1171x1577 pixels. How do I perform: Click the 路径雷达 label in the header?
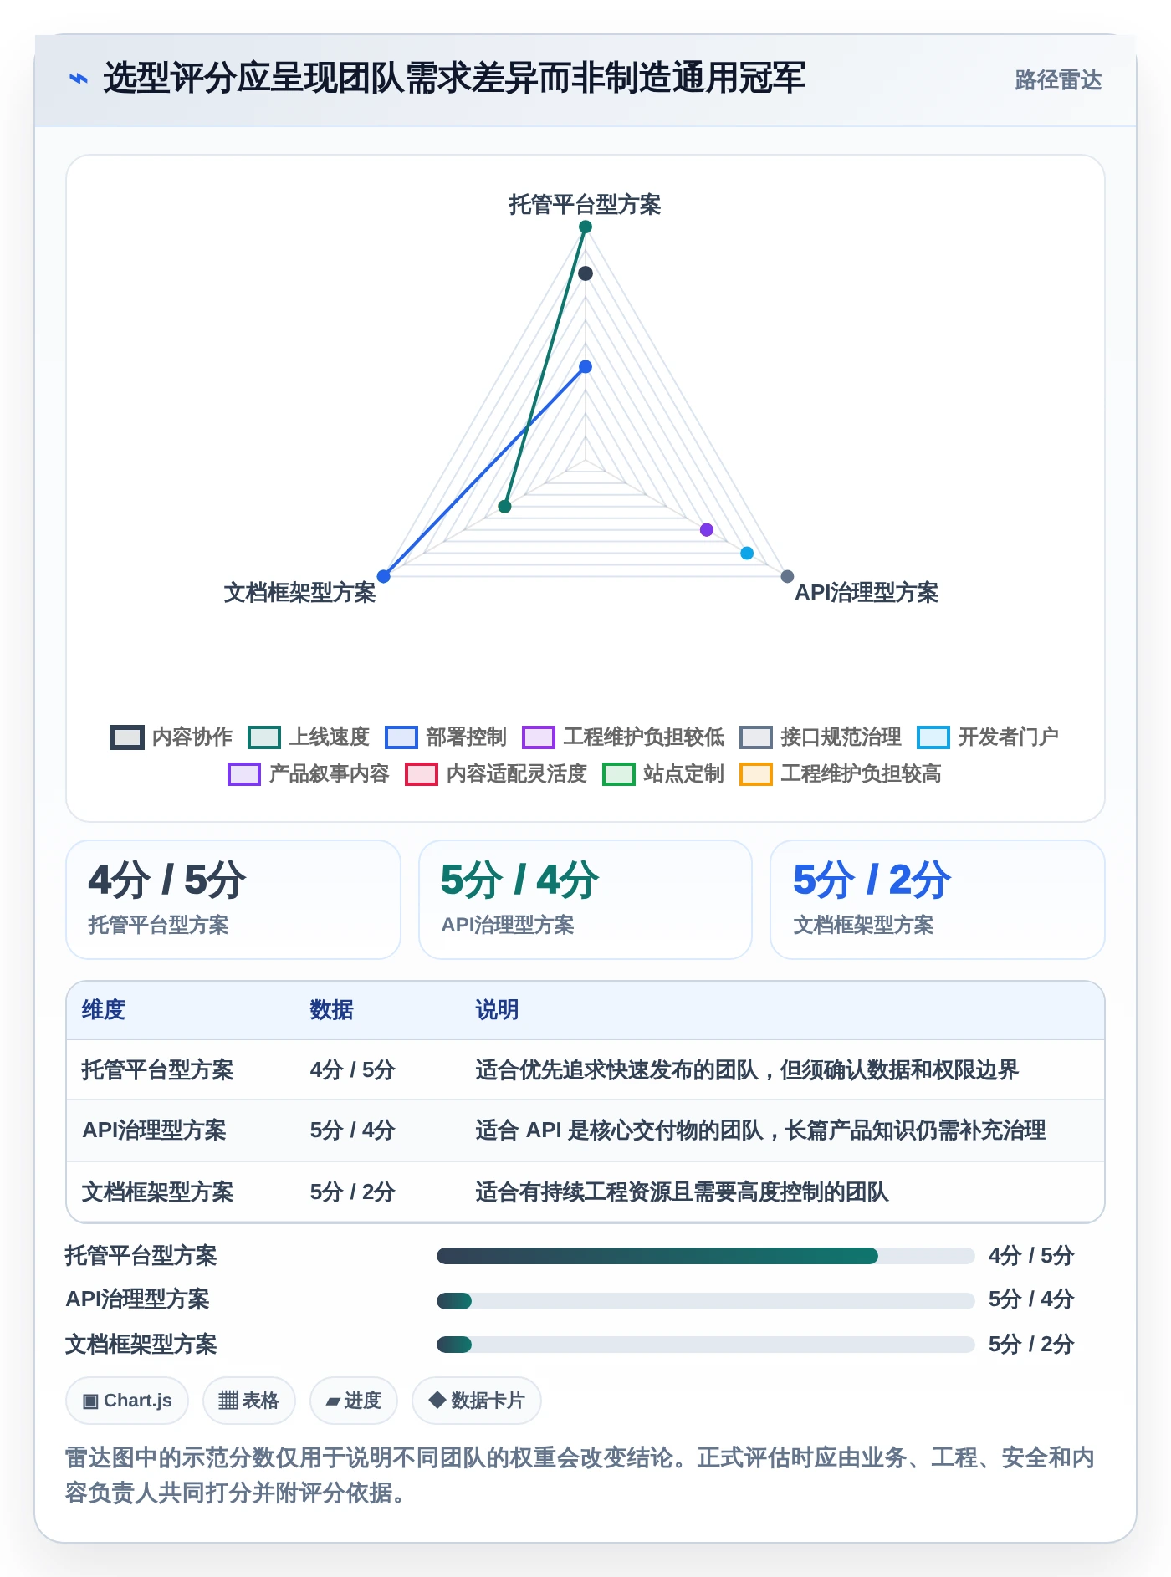[x=1058, y=79]
